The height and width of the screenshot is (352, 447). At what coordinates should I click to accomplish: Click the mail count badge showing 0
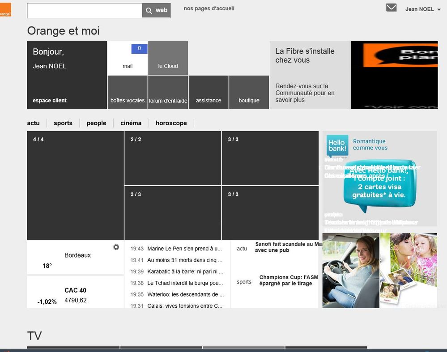[x=140, y=48]
